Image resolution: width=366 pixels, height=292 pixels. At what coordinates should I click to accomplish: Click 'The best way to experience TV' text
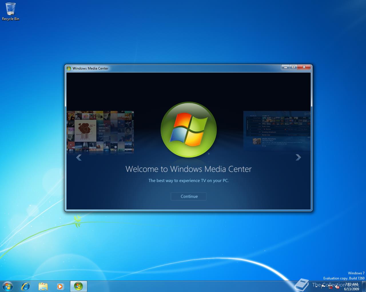[x=188, y=181]
